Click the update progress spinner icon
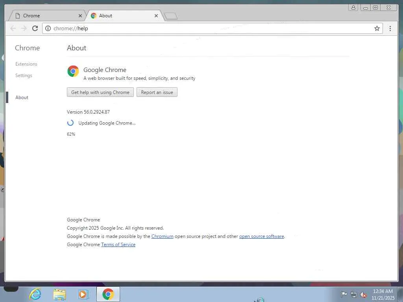This screenshot has height=302, width=403. tap(70, 123)
